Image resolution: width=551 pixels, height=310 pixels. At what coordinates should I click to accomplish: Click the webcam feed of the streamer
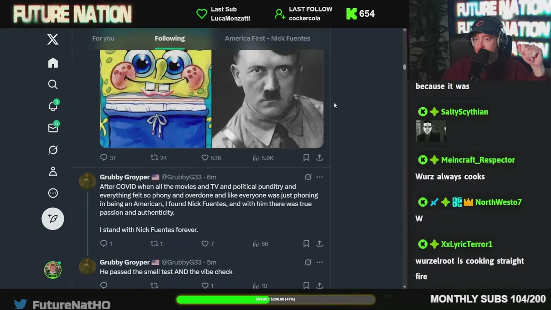[x=480, y=40]
